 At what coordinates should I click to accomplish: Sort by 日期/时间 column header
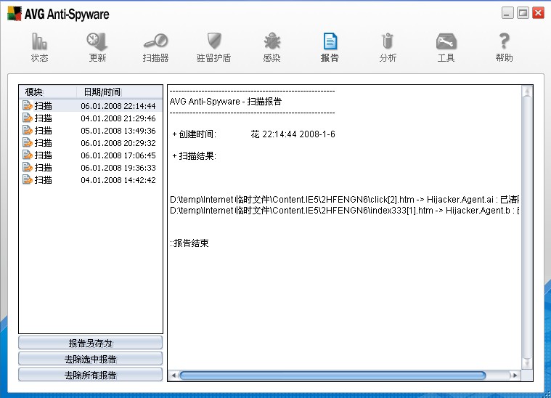120,92
